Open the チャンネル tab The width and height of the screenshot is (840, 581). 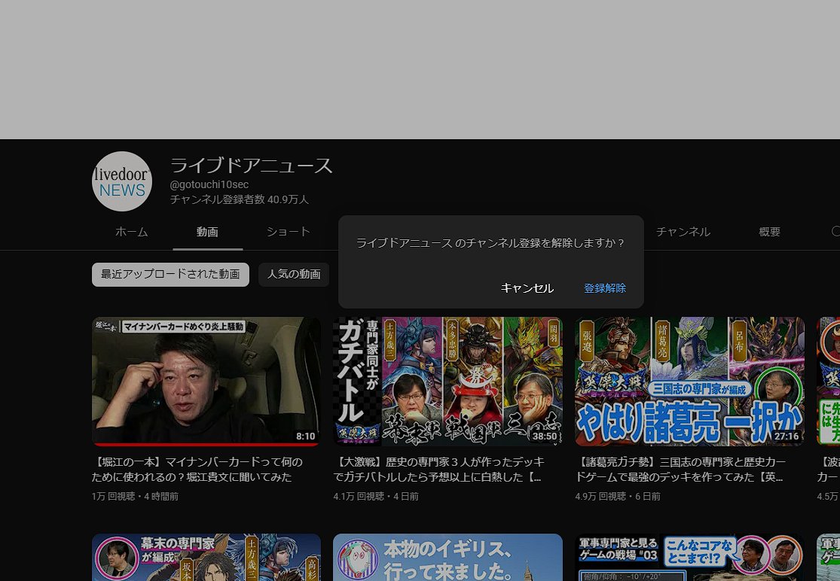pyautogui.click(x=683, y=232)
